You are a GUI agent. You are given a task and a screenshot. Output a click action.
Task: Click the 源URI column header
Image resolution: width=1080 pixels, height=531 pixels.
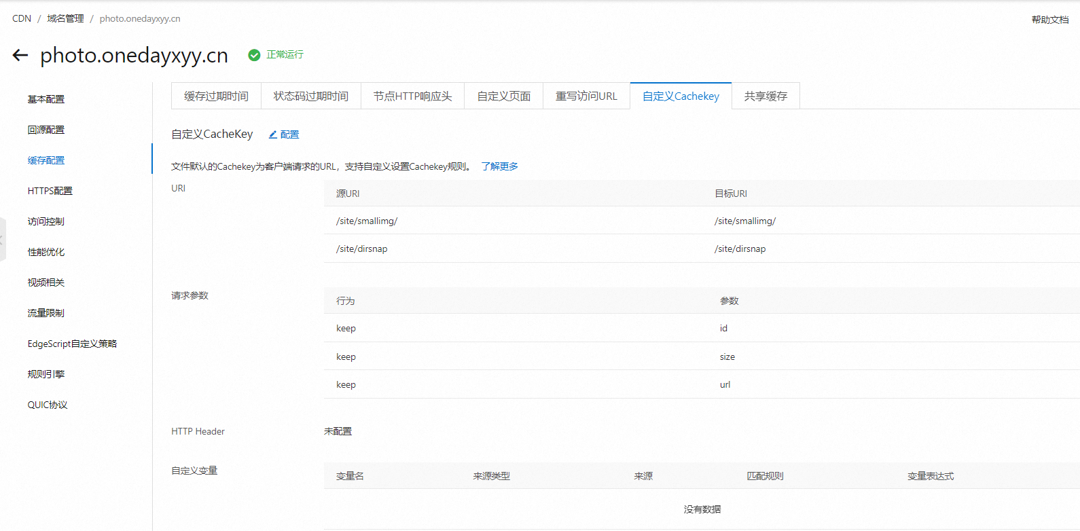point(348,194)
